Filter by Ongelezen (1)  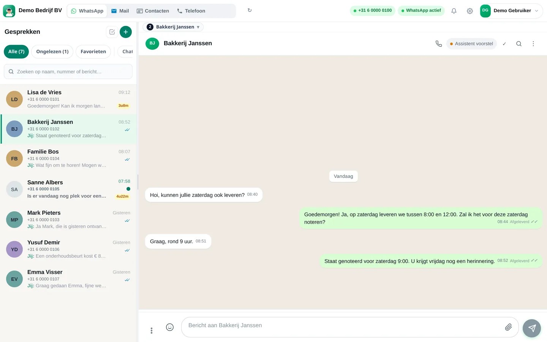52,52
